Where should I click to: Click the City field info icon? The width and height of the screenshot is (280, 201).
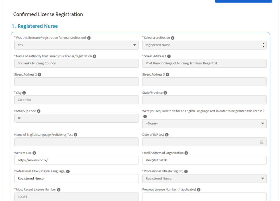coord(24,93)
